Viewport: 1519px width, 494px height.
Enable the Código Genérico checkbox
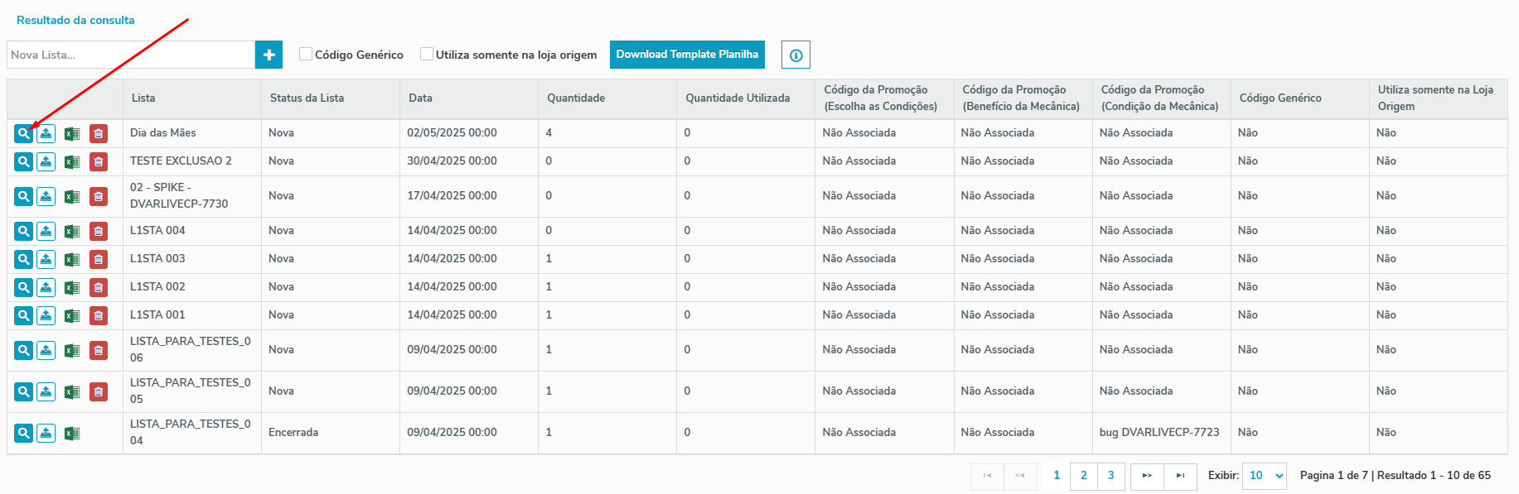coord(306,54)
